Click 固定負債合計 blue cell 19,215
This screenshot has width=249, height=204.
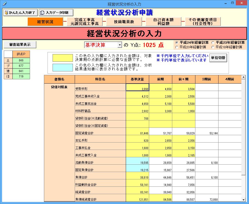point(137,168)
